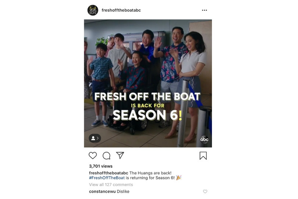Click the abc logo on the video
The image size is (298, 199).
click(204, 140)
